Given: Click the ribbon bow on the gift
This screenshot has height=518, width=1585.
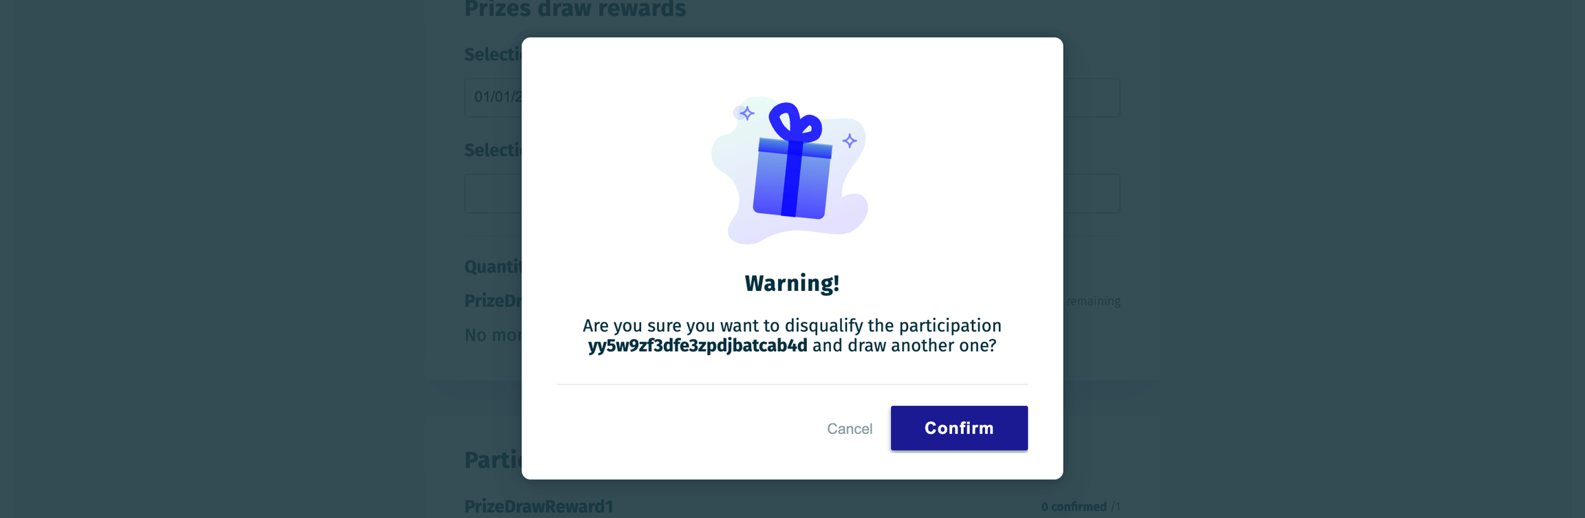Looking at the screenshot, I should point(795,122).
